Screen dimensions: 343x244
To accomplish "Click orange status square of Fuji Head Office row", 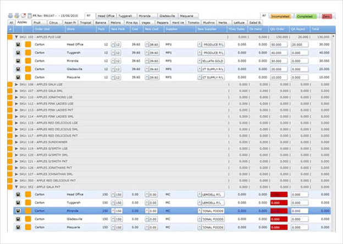I will (x=28, y=45).
